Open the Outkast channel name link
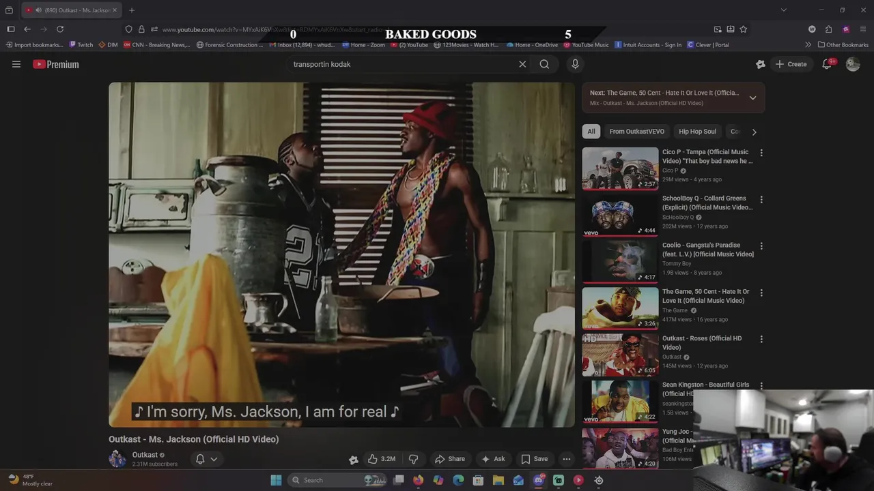Viewport: 874px width, 491px height. (x=145, y=455)
